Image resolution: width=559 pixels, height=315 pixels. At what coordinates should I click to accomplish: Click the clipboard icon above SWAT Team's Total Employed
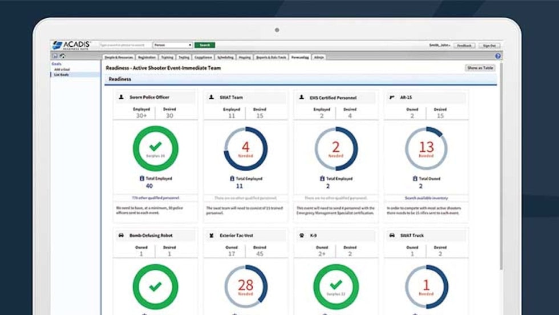point(232,179)
